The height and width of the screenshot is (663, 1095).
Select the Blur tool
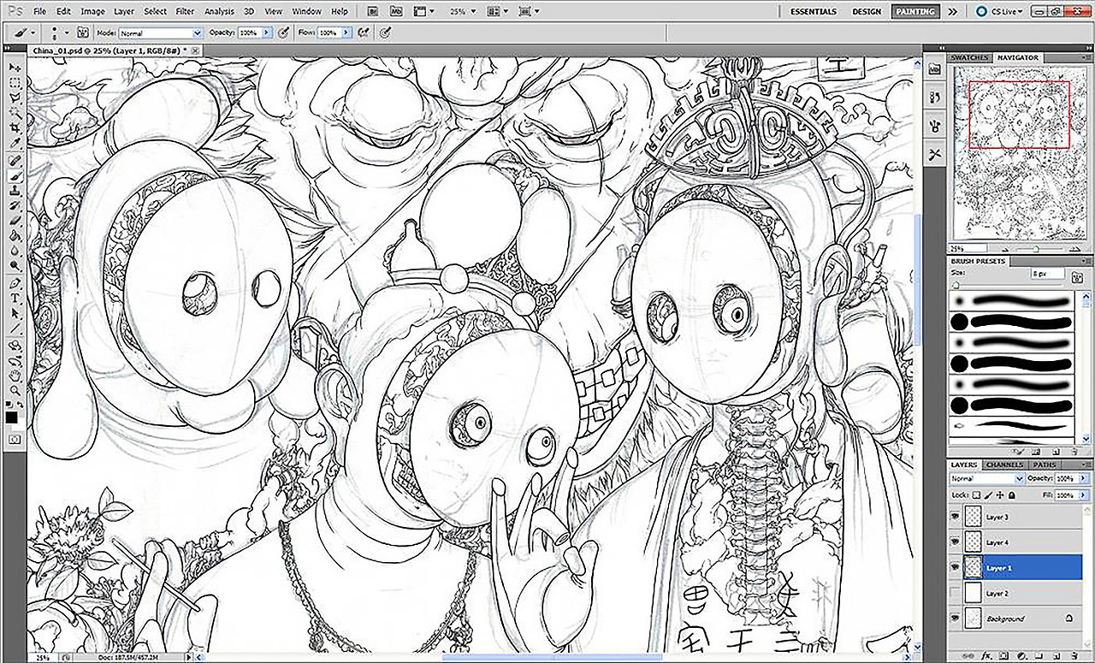tap(15, 252)
